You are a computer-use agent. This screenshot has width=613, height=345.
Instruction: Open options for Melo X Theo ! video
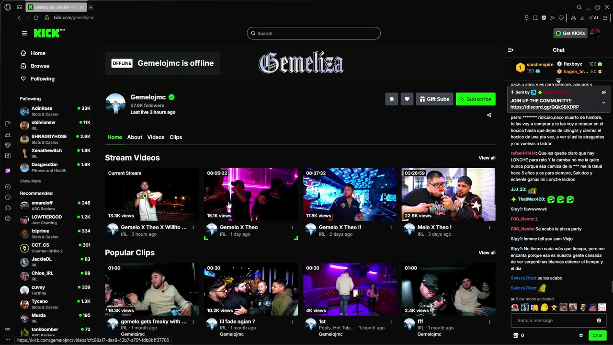point(489,227)
